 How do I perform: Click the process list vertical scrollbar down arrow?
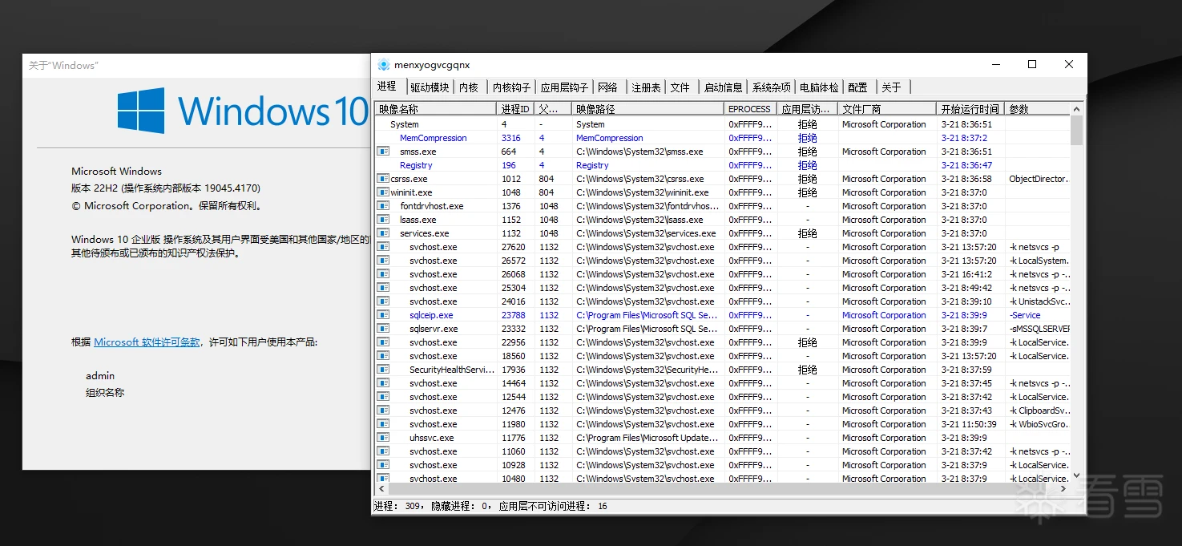coord(1076,475)
